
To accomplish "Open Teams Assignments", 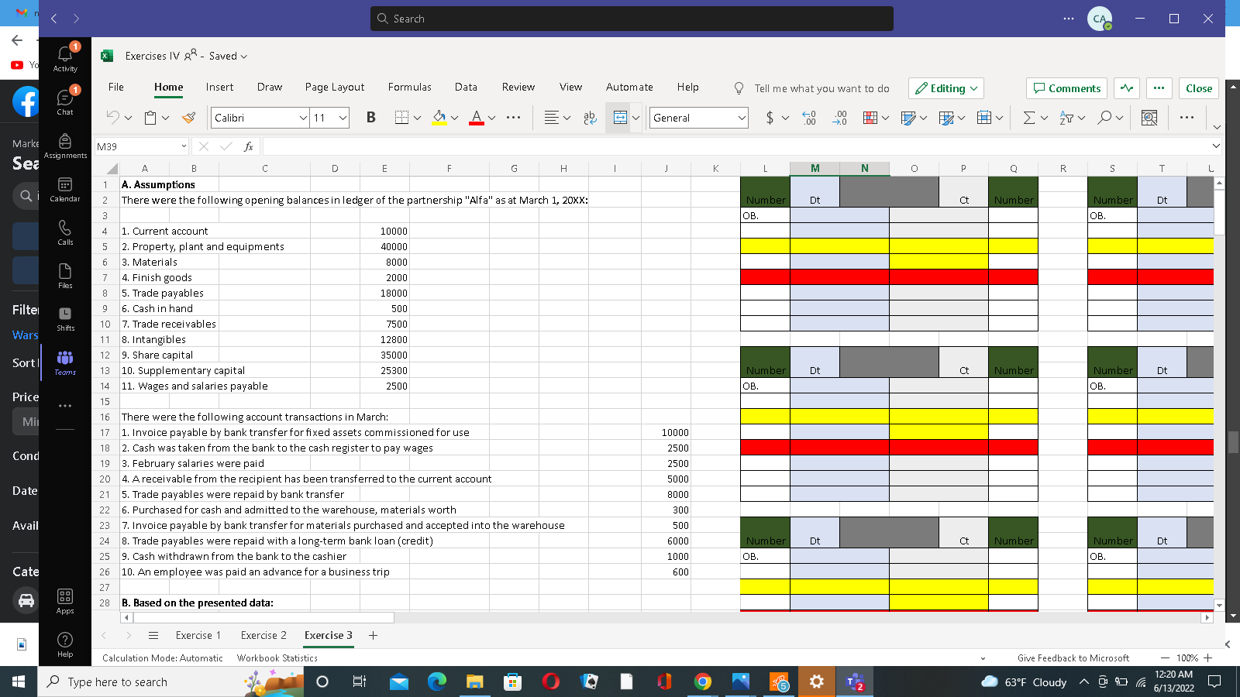I will [x=65, y=145].
